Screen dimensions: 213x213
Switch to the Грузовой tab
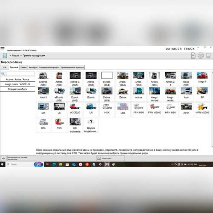pos(14,67)
